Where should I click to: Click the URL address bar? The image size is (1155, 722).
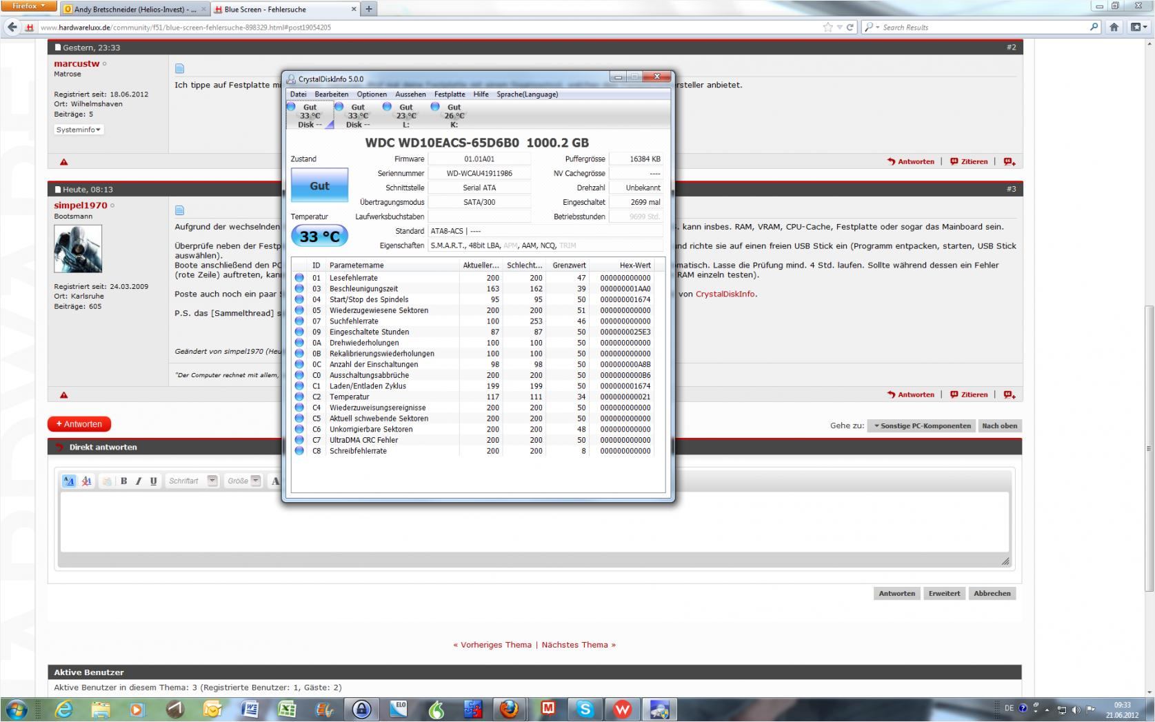tap(428, 28)
